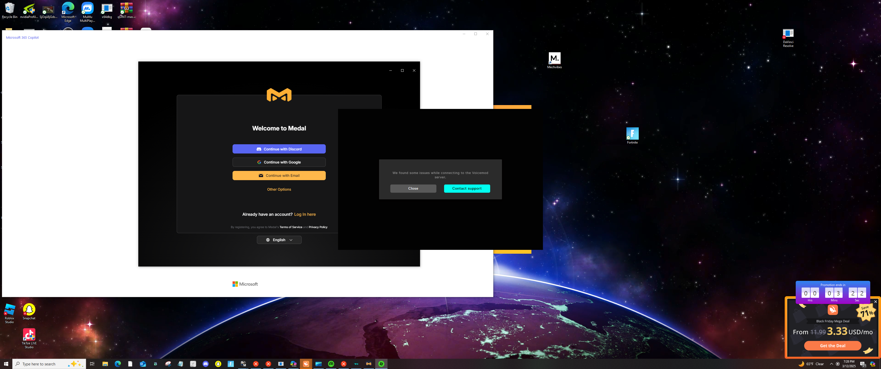Launch Fortnite from the desktop icon
This screenshot has width=881, height=369.
click(632, 136)
